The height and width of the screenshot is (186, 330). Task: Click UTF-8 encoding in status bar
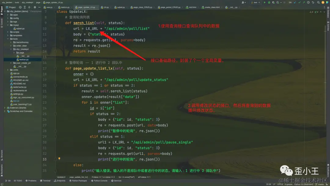[x=280, y=184]
